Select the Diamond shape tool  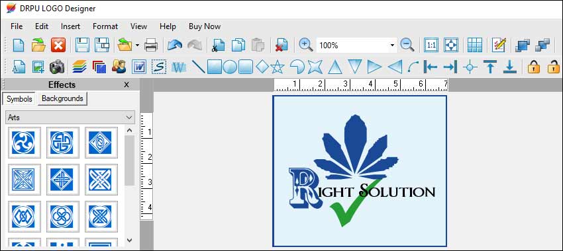pos(262,67)
